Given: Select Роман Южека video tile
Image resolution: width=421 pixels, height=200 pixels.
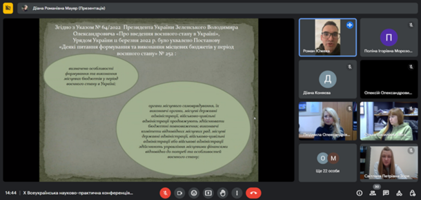Looking at the screenshot, I should pyautogui.click(x=327, y=37).
